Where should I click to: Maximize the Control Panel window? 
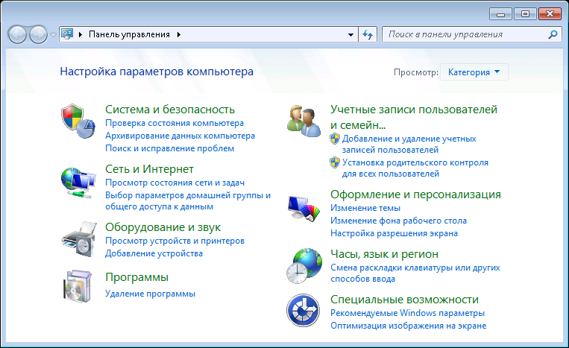525,14
